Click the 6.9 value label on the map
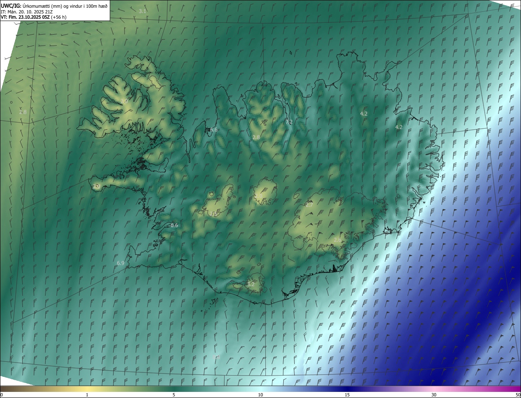Screen dimensions: 521x398 [120, 263]
